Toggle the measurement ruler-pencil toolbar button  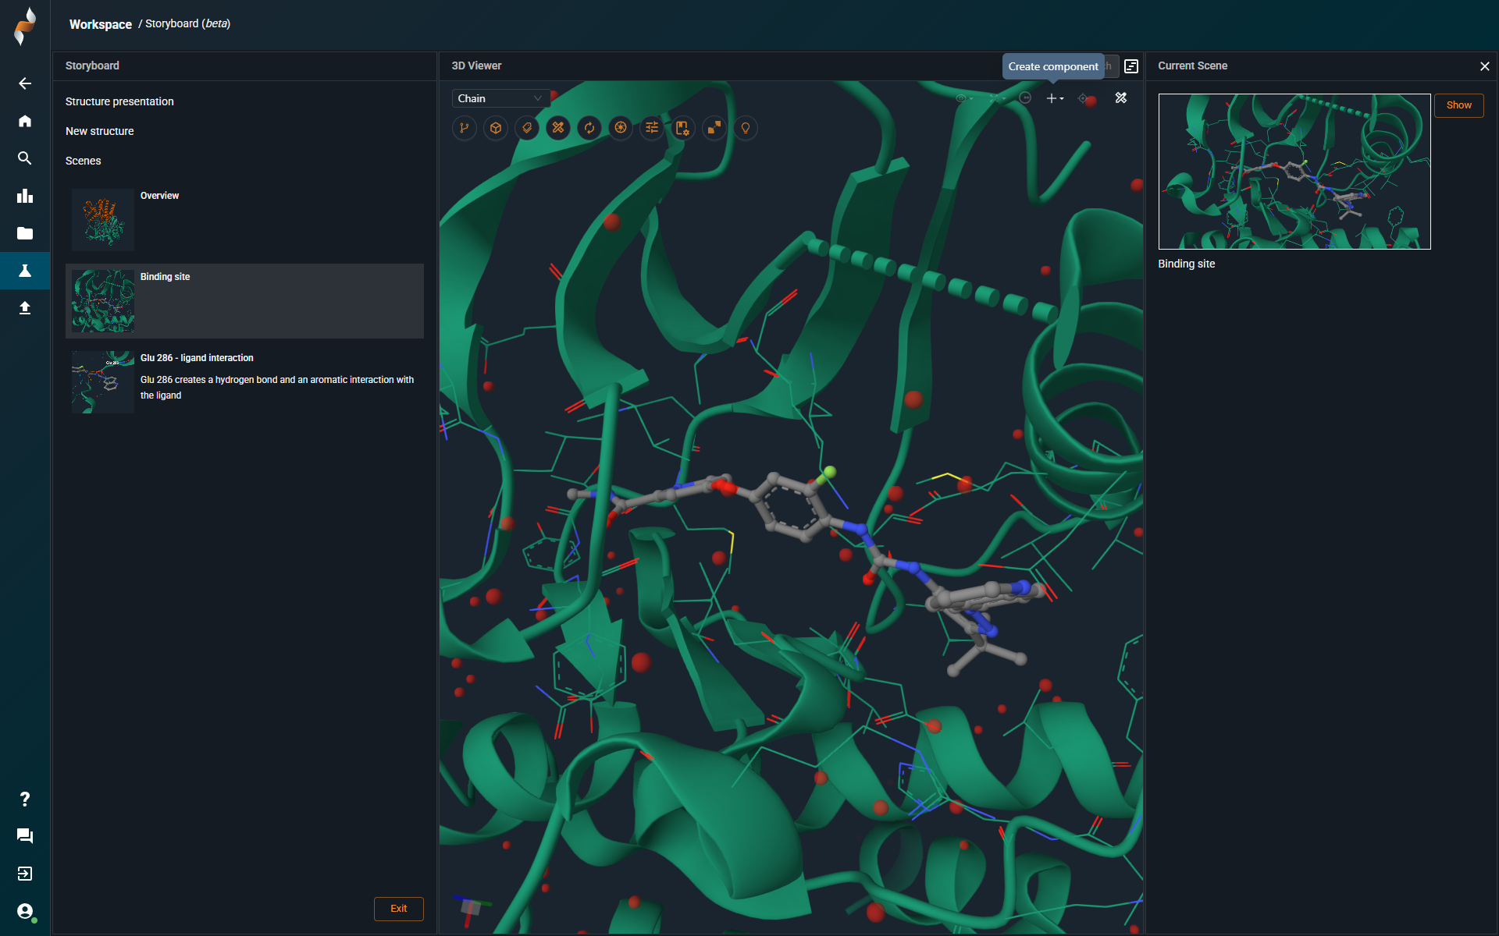(558, 128)
